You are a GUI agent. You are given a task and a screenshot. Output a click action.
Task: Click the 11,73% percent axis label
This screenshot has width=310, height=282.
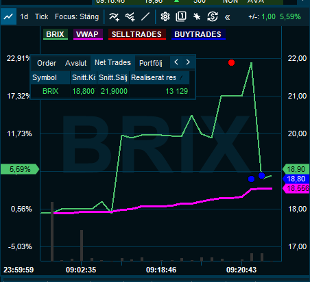pos(20,133)
